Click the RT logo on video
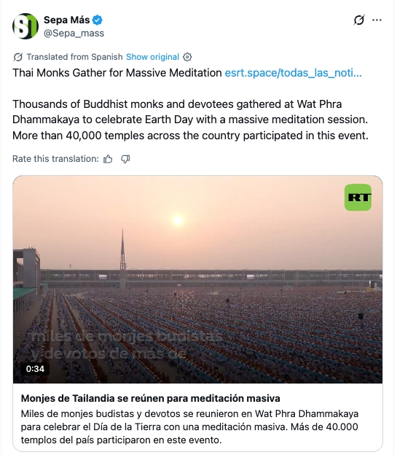 (x=358, y=198)
